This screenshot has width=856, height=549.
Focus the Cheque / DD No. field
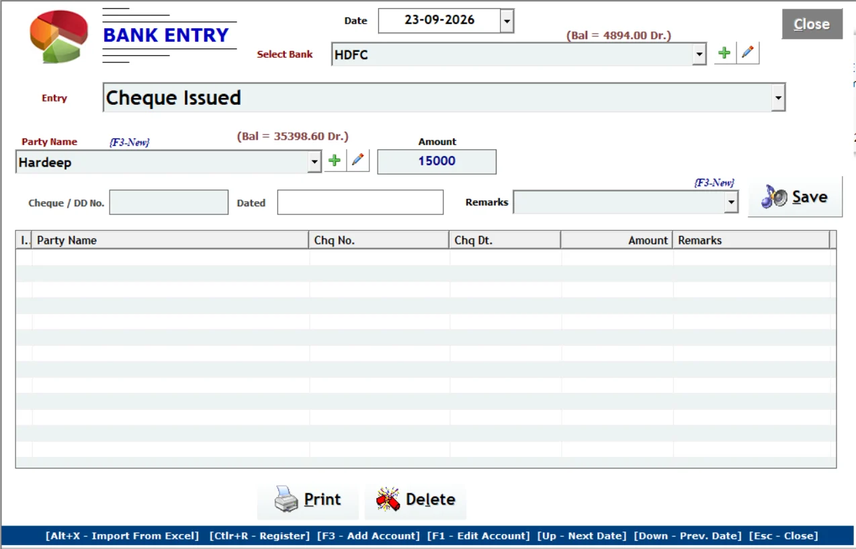[169, 202]
